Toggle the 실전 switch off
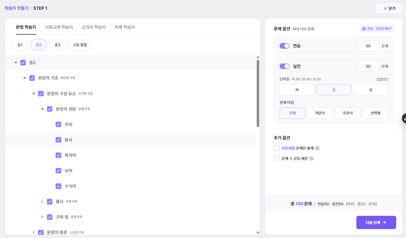The width and height of the screenshot is (406, 238). point(284,66)
